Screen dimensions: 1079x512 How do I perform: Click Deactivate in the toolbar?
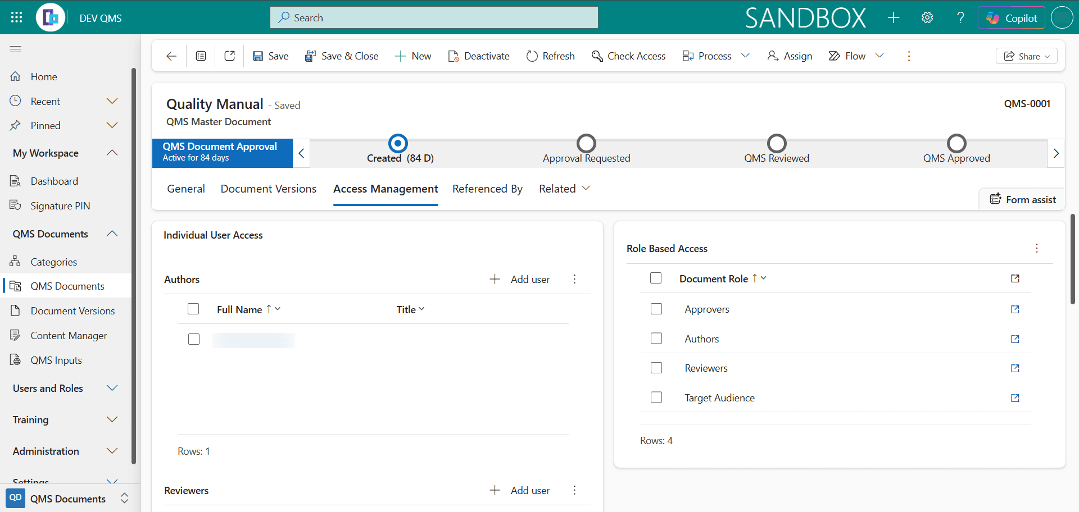479,56
